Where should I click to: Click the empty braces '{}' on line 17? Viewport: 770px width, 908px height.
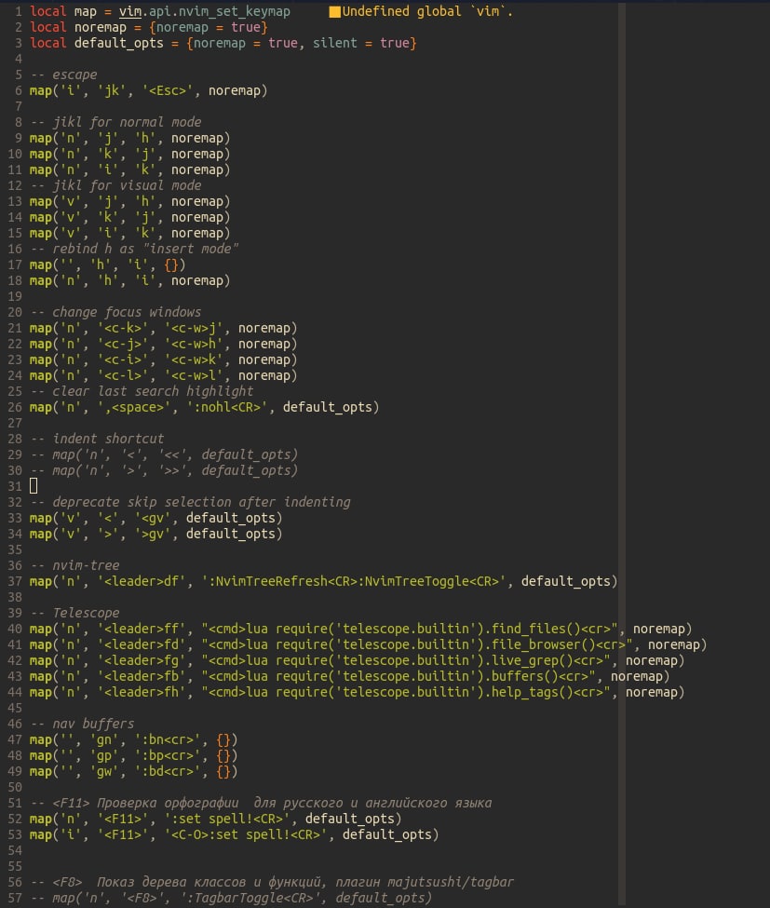pos(170,264)
